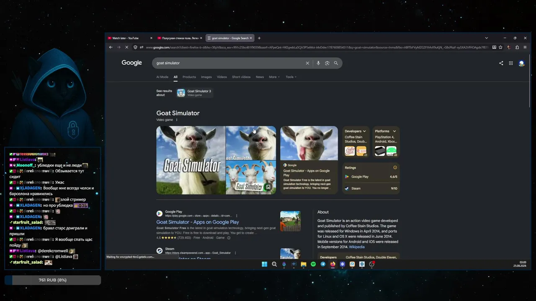The width and height of the screenshot is (536, 301).
Task: Open File Explorer from the taskbar
Action: pos(304,264)
